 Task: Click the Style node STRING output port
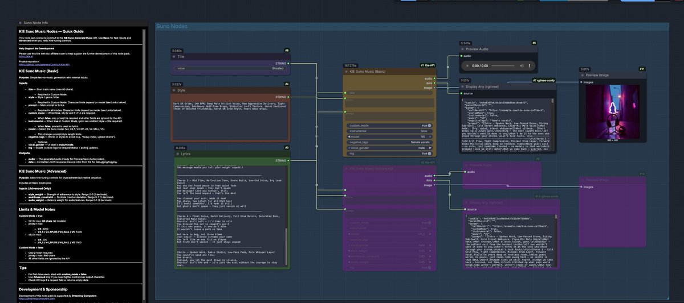[x=289, y=97]
